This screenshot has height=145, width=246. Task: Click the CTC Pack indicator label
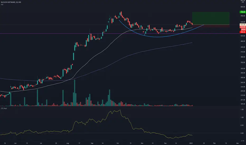pyautogui.click(x=4, y=108)
